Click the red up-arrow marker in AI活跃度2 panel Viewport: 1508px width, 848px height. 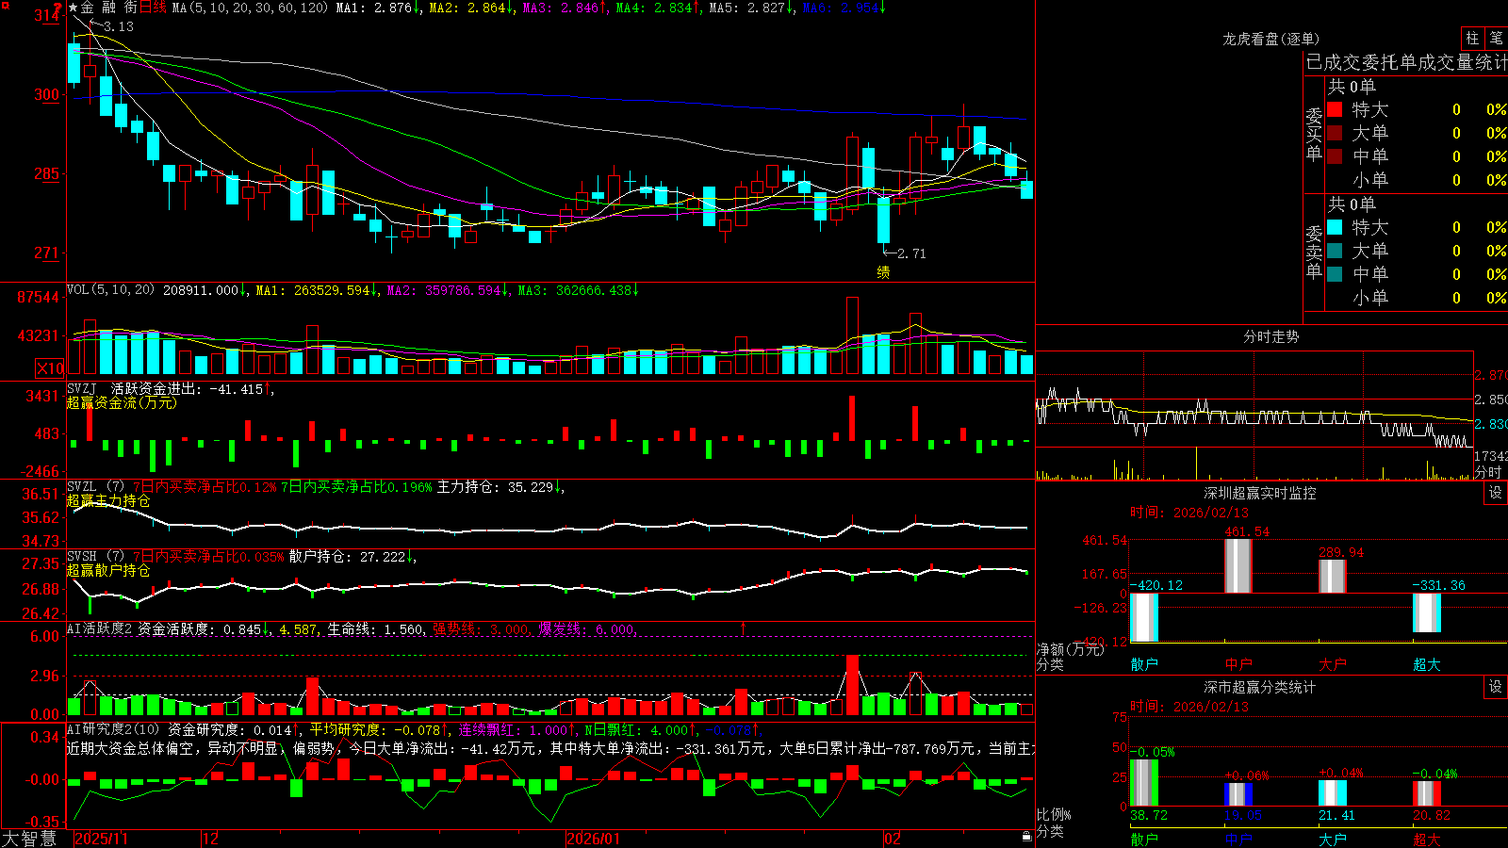744,628
